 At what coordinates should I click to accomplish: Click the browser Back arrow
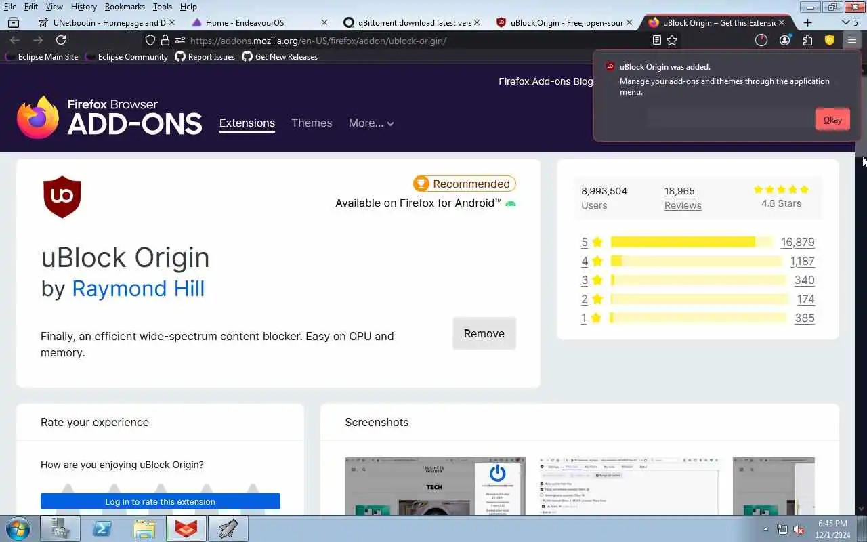(15, 40)
